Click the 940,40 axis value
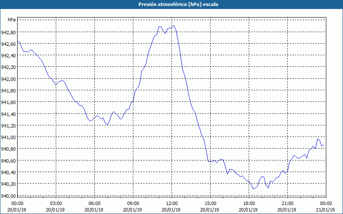This screenshot has height=214, width=343. 8,172
